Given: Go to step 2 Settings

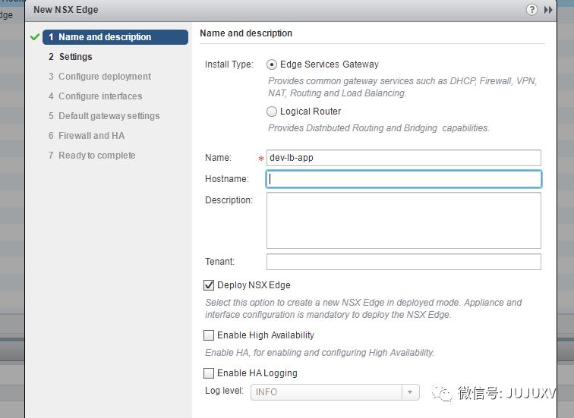Looking at the screenshot, I should click(x=71, y=57).
